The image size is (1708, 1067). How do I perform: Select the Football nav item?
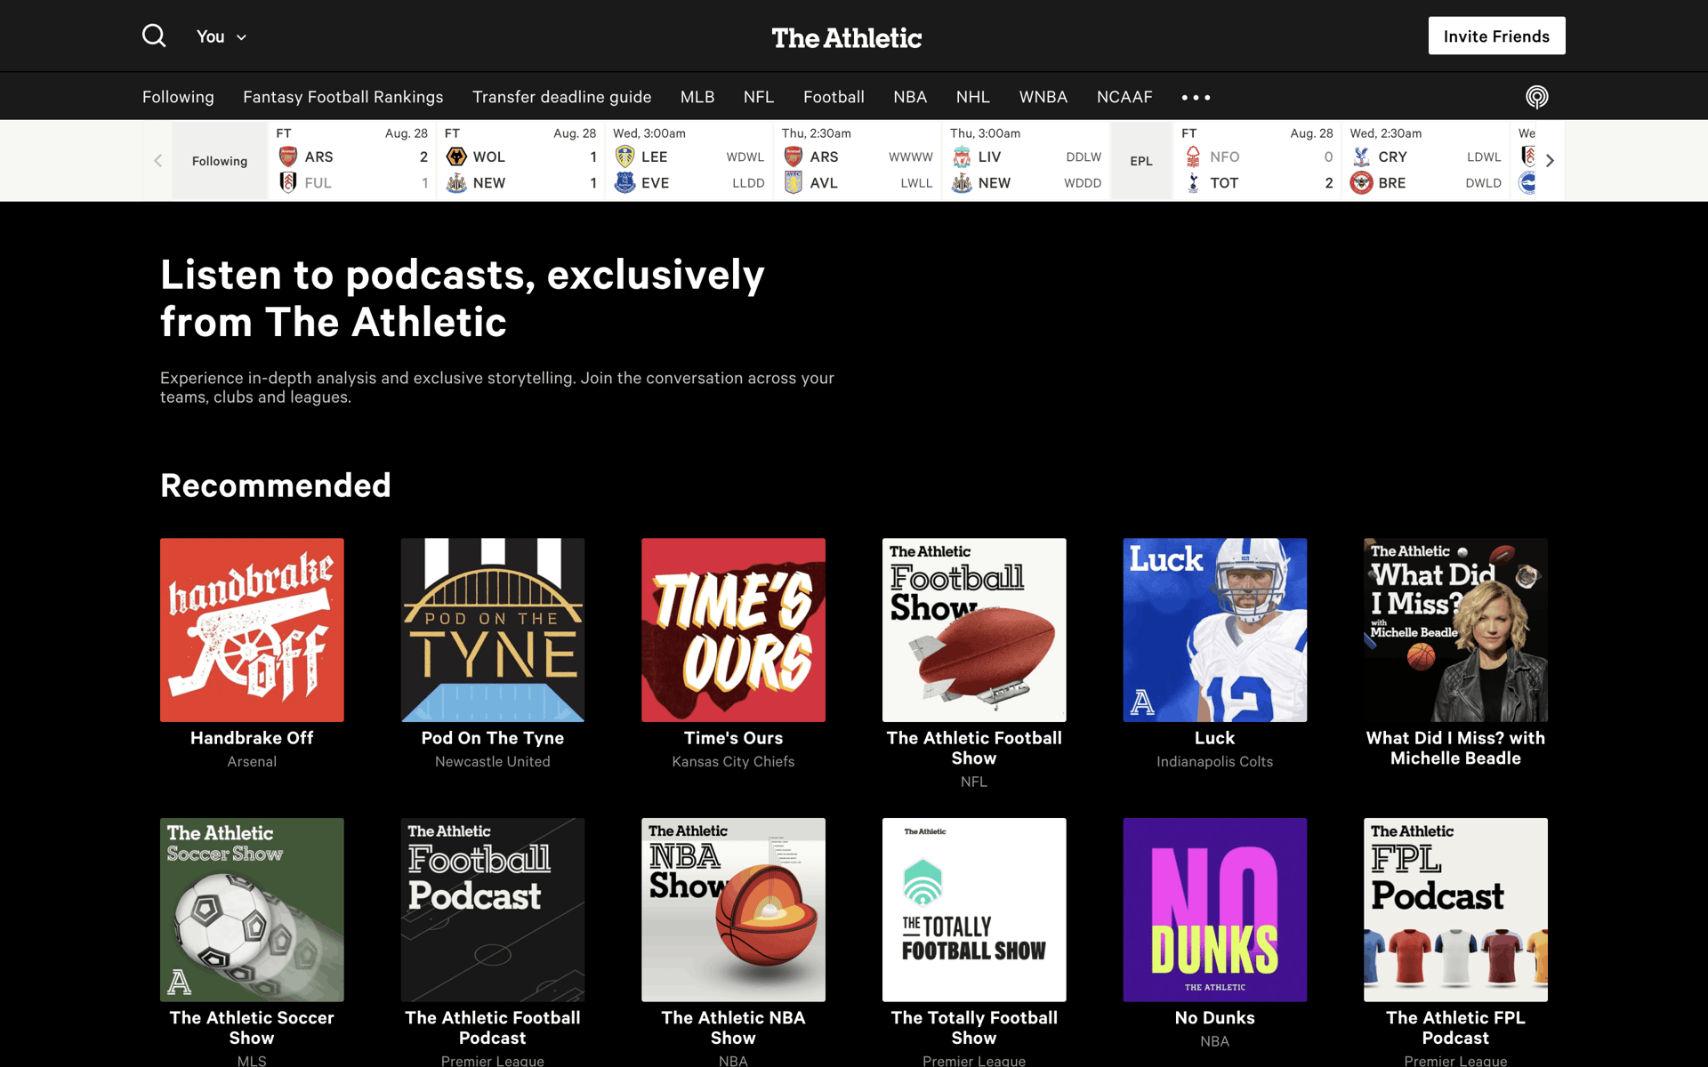(834, 96)
